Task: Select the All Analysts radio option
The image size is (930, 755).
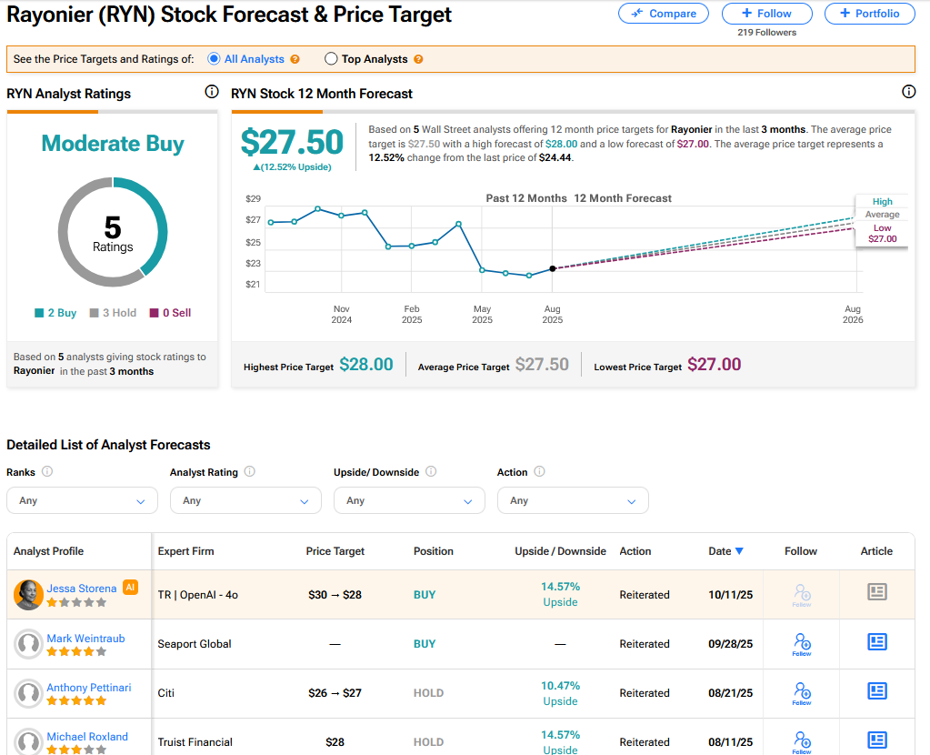Action: (215, 59)
